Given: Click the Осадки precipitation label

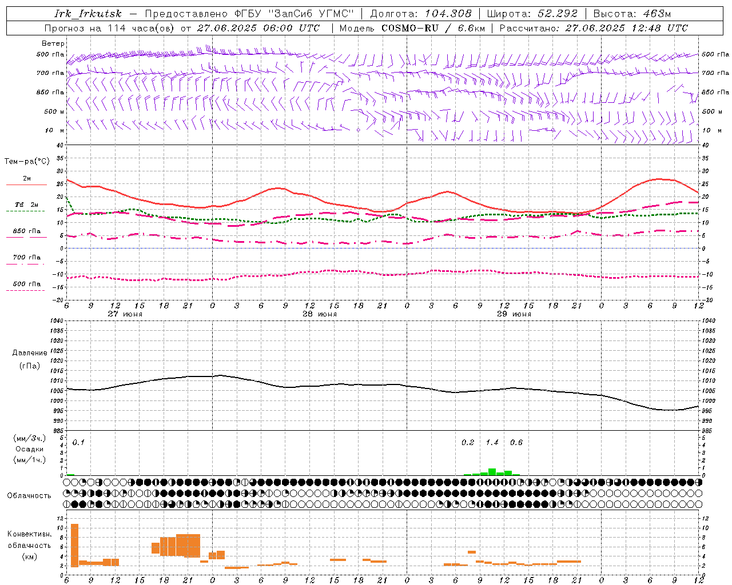Looking at the screenshot, I should pyautogui.click(x=30, y=449).
